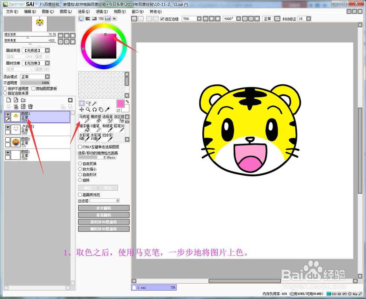Open the 75% zoom dropdown in toolbar
This screenshot has height=299, width=366.
click(x=199, y=19)
